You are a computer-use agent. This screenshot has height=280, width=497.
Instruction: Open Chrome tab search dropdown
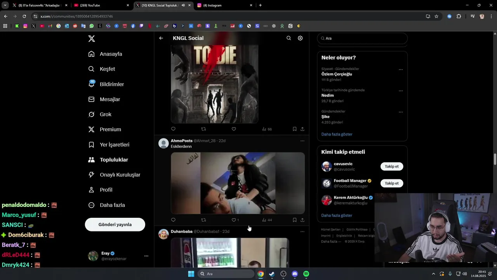(5, 5)
